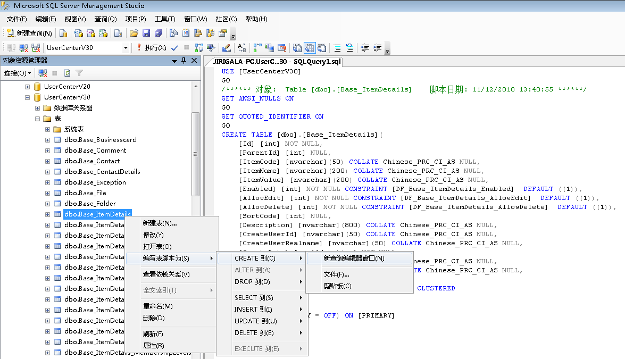Click Object Explorer vertical scrollbar thumb
Screen dimensions: 625x359
[x=195, y=154]
